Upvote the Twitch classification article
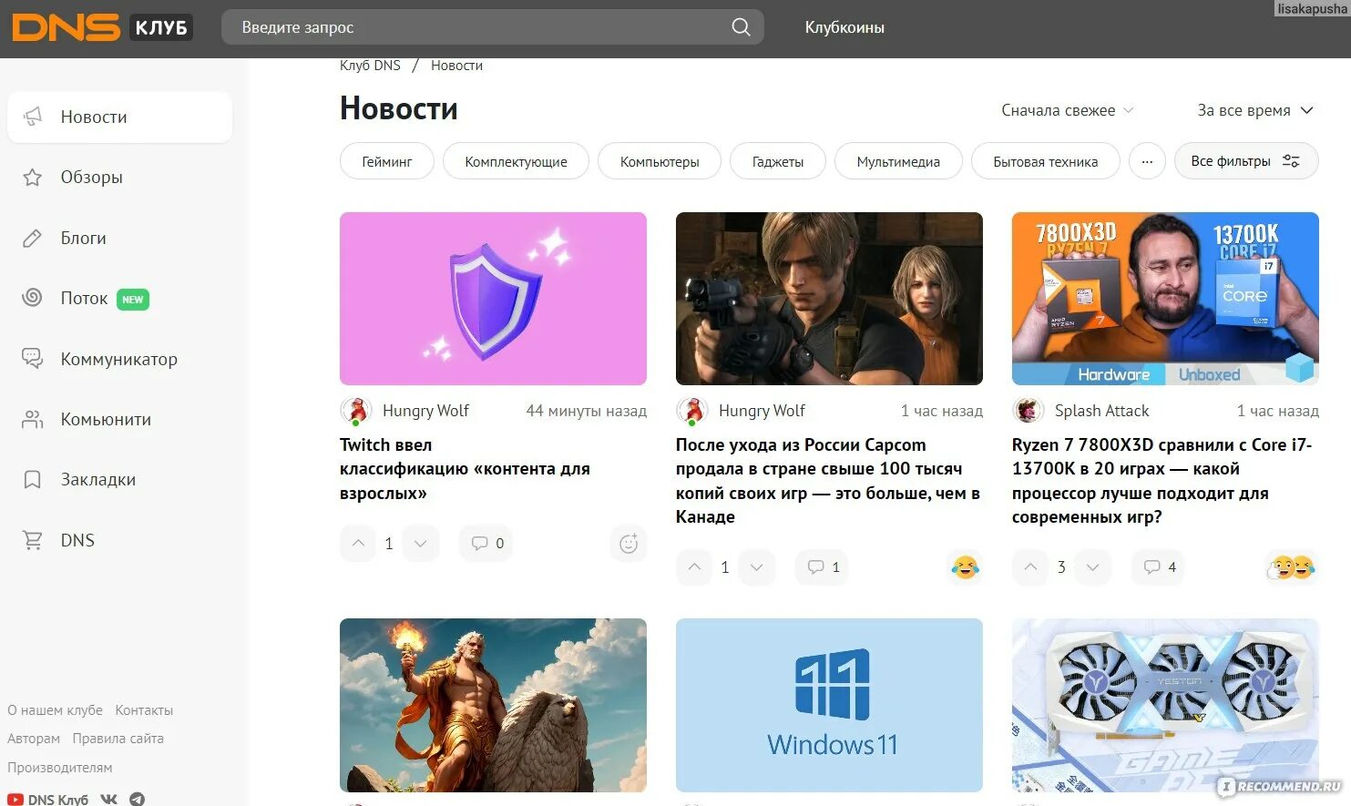Screen dimensions: 1351x806 pyautogui.click(x=358, y=544)
